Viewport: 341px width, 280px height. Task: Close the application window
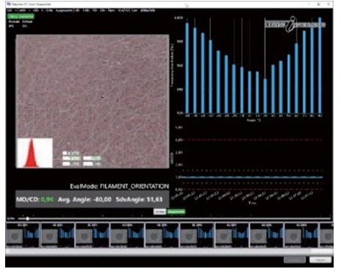[x=329, y=4]
